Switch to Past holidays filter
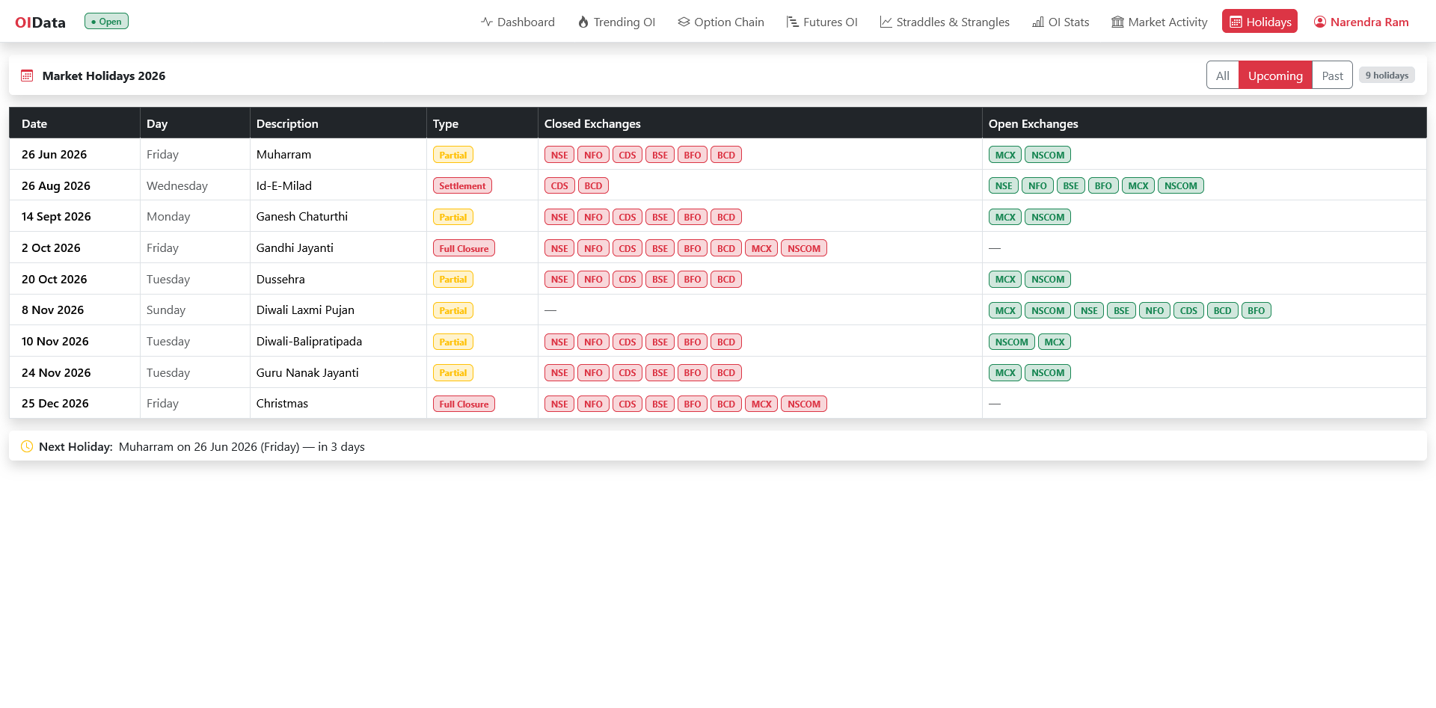1436x708 pixels. [1332, 76]
